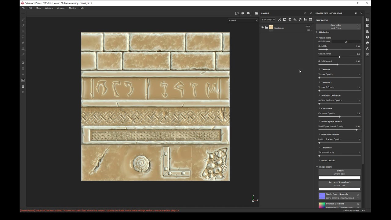The height and width of the screenshot is (220, 391).
Task: Open the File menu
Action: [23, 8]
